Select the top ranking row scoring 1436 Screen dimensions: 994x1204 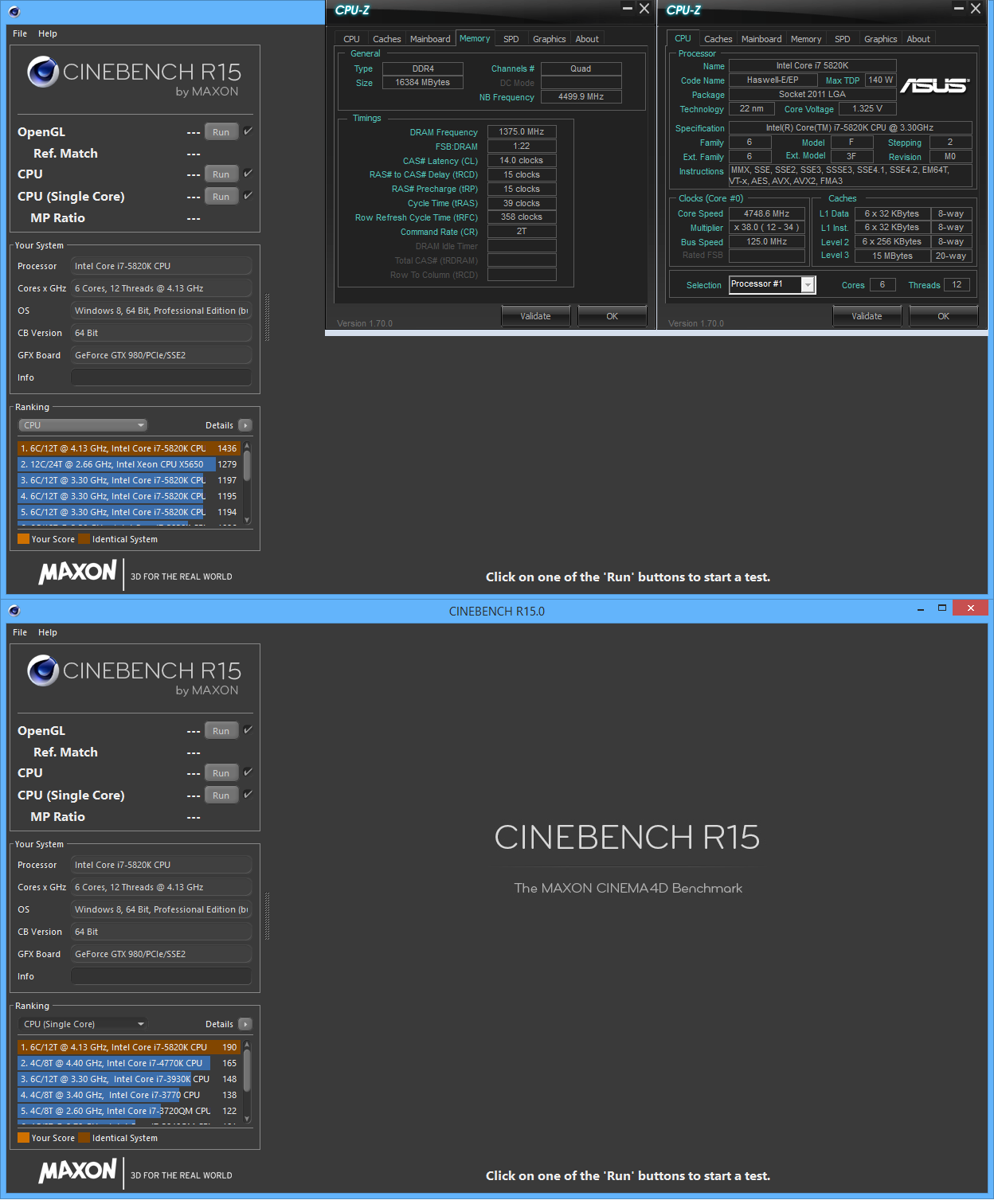[129, 448]
